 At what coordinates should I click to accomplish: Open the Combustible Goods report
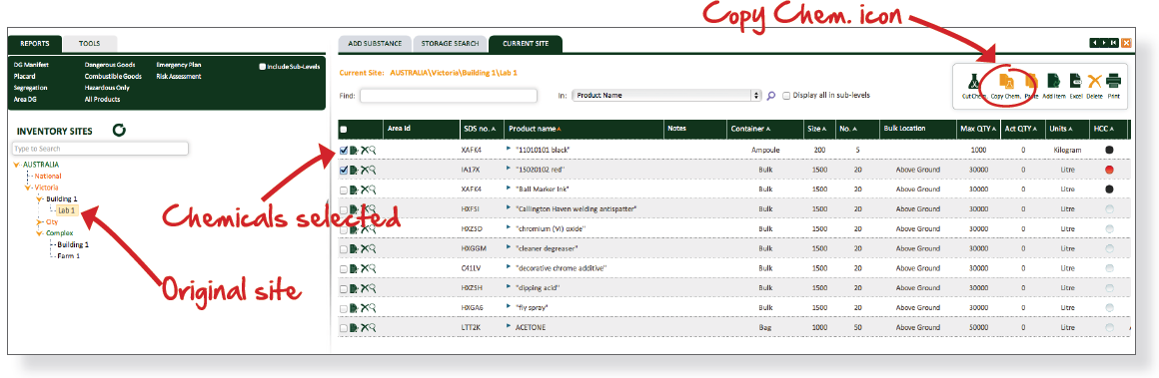point(113,76)
